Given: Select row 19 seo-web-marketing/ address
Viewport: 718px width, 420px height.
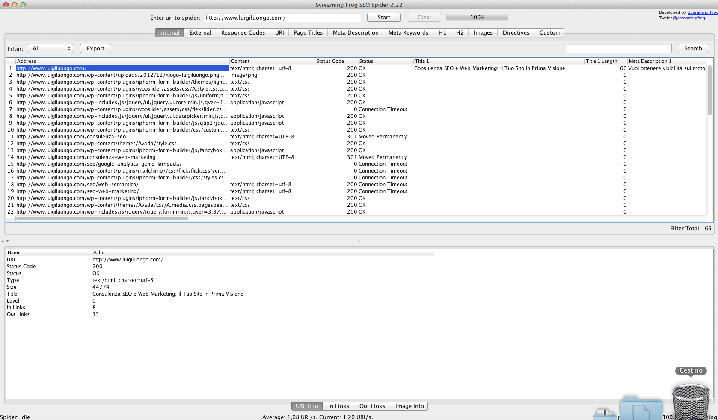Looking at the screenshot, I should (x=122, y=191).
